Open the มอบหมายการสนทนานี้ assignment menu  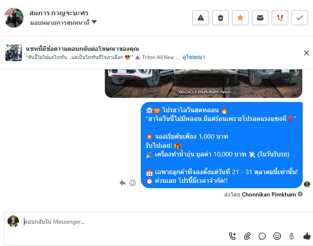(x=59, y=23)
